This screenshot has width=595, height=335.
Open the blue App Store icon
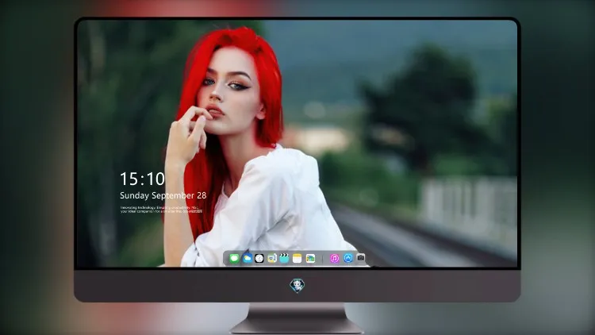coord(348,258)
